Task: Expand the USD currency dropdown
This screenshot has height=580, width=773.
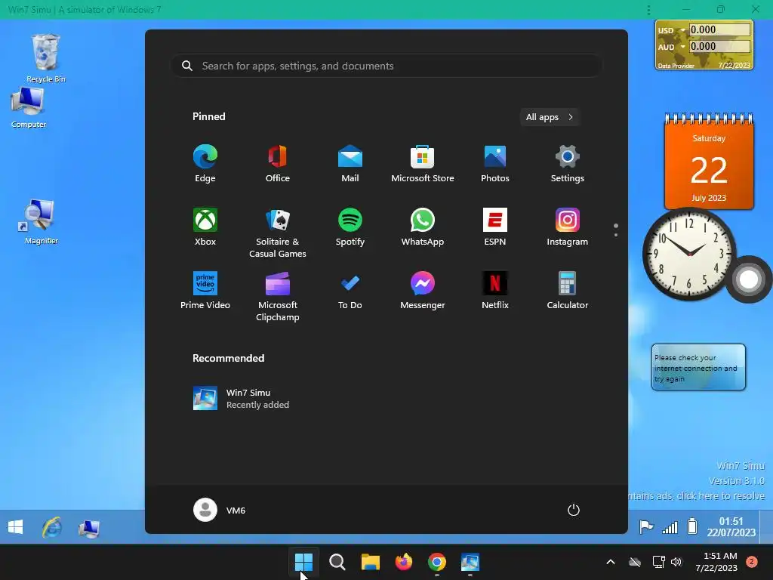Action: pos(682,30)
